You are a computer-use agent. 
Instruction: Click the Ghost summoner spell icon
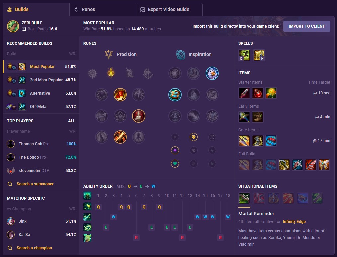coord(244,55)
